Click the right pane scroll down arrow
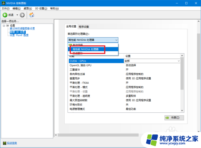The image size is (201, 148). click(x=199, y=131)
